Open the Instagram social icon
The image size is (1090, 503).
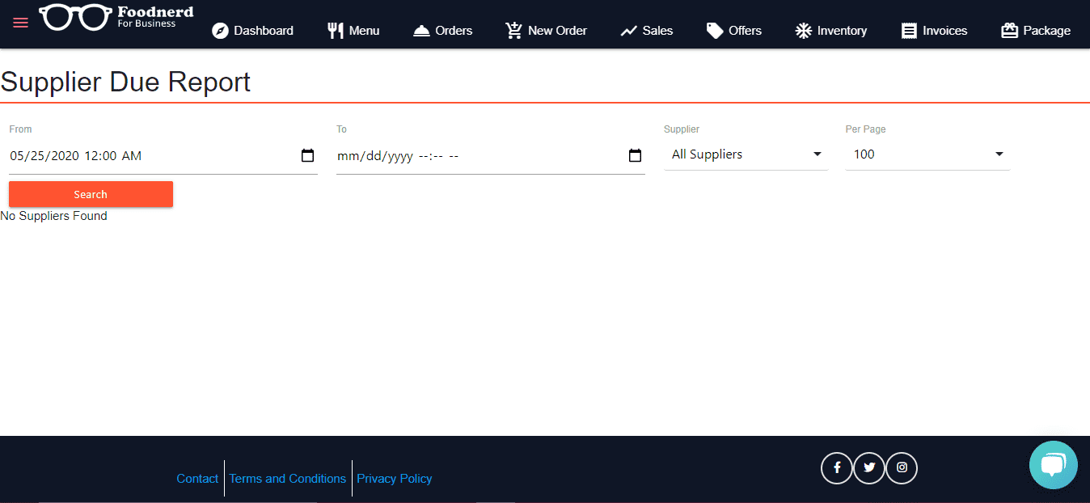[902, 467]
